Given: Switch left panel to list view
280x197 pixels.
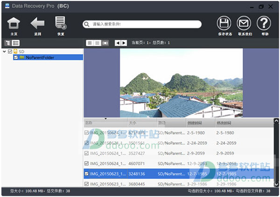Looking at the screenshot, I should [16, 43].
